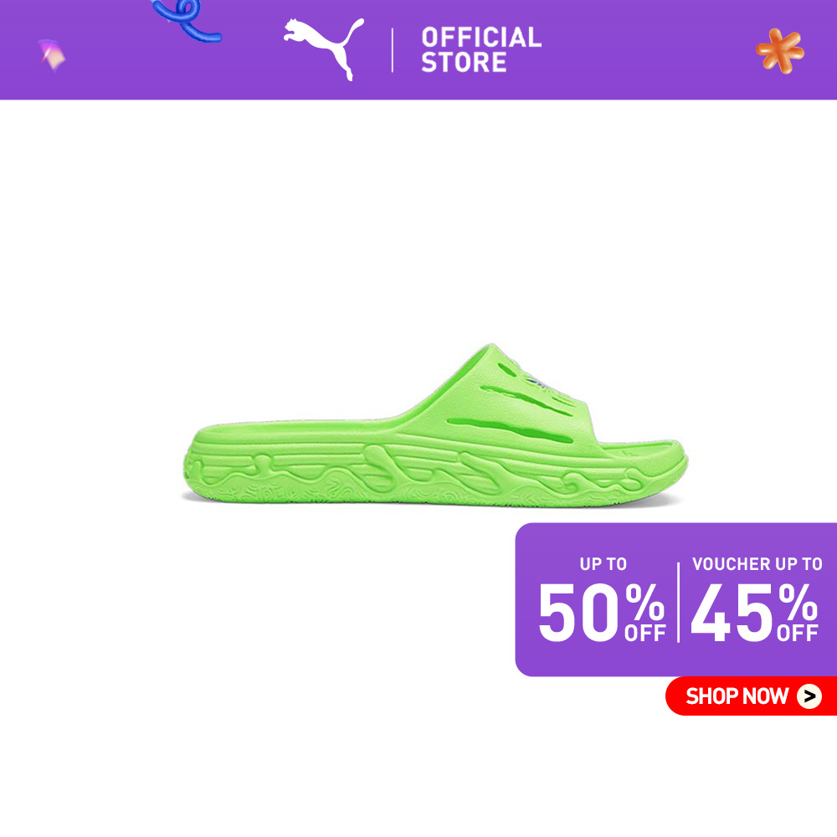Click the pink confetti shape in header
The height and width of the screenshot is (837, 837).
(x=52, y=55)
